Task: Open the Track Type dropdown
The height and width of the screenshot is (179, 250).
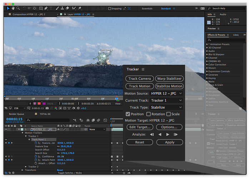Action: point(166,107)
